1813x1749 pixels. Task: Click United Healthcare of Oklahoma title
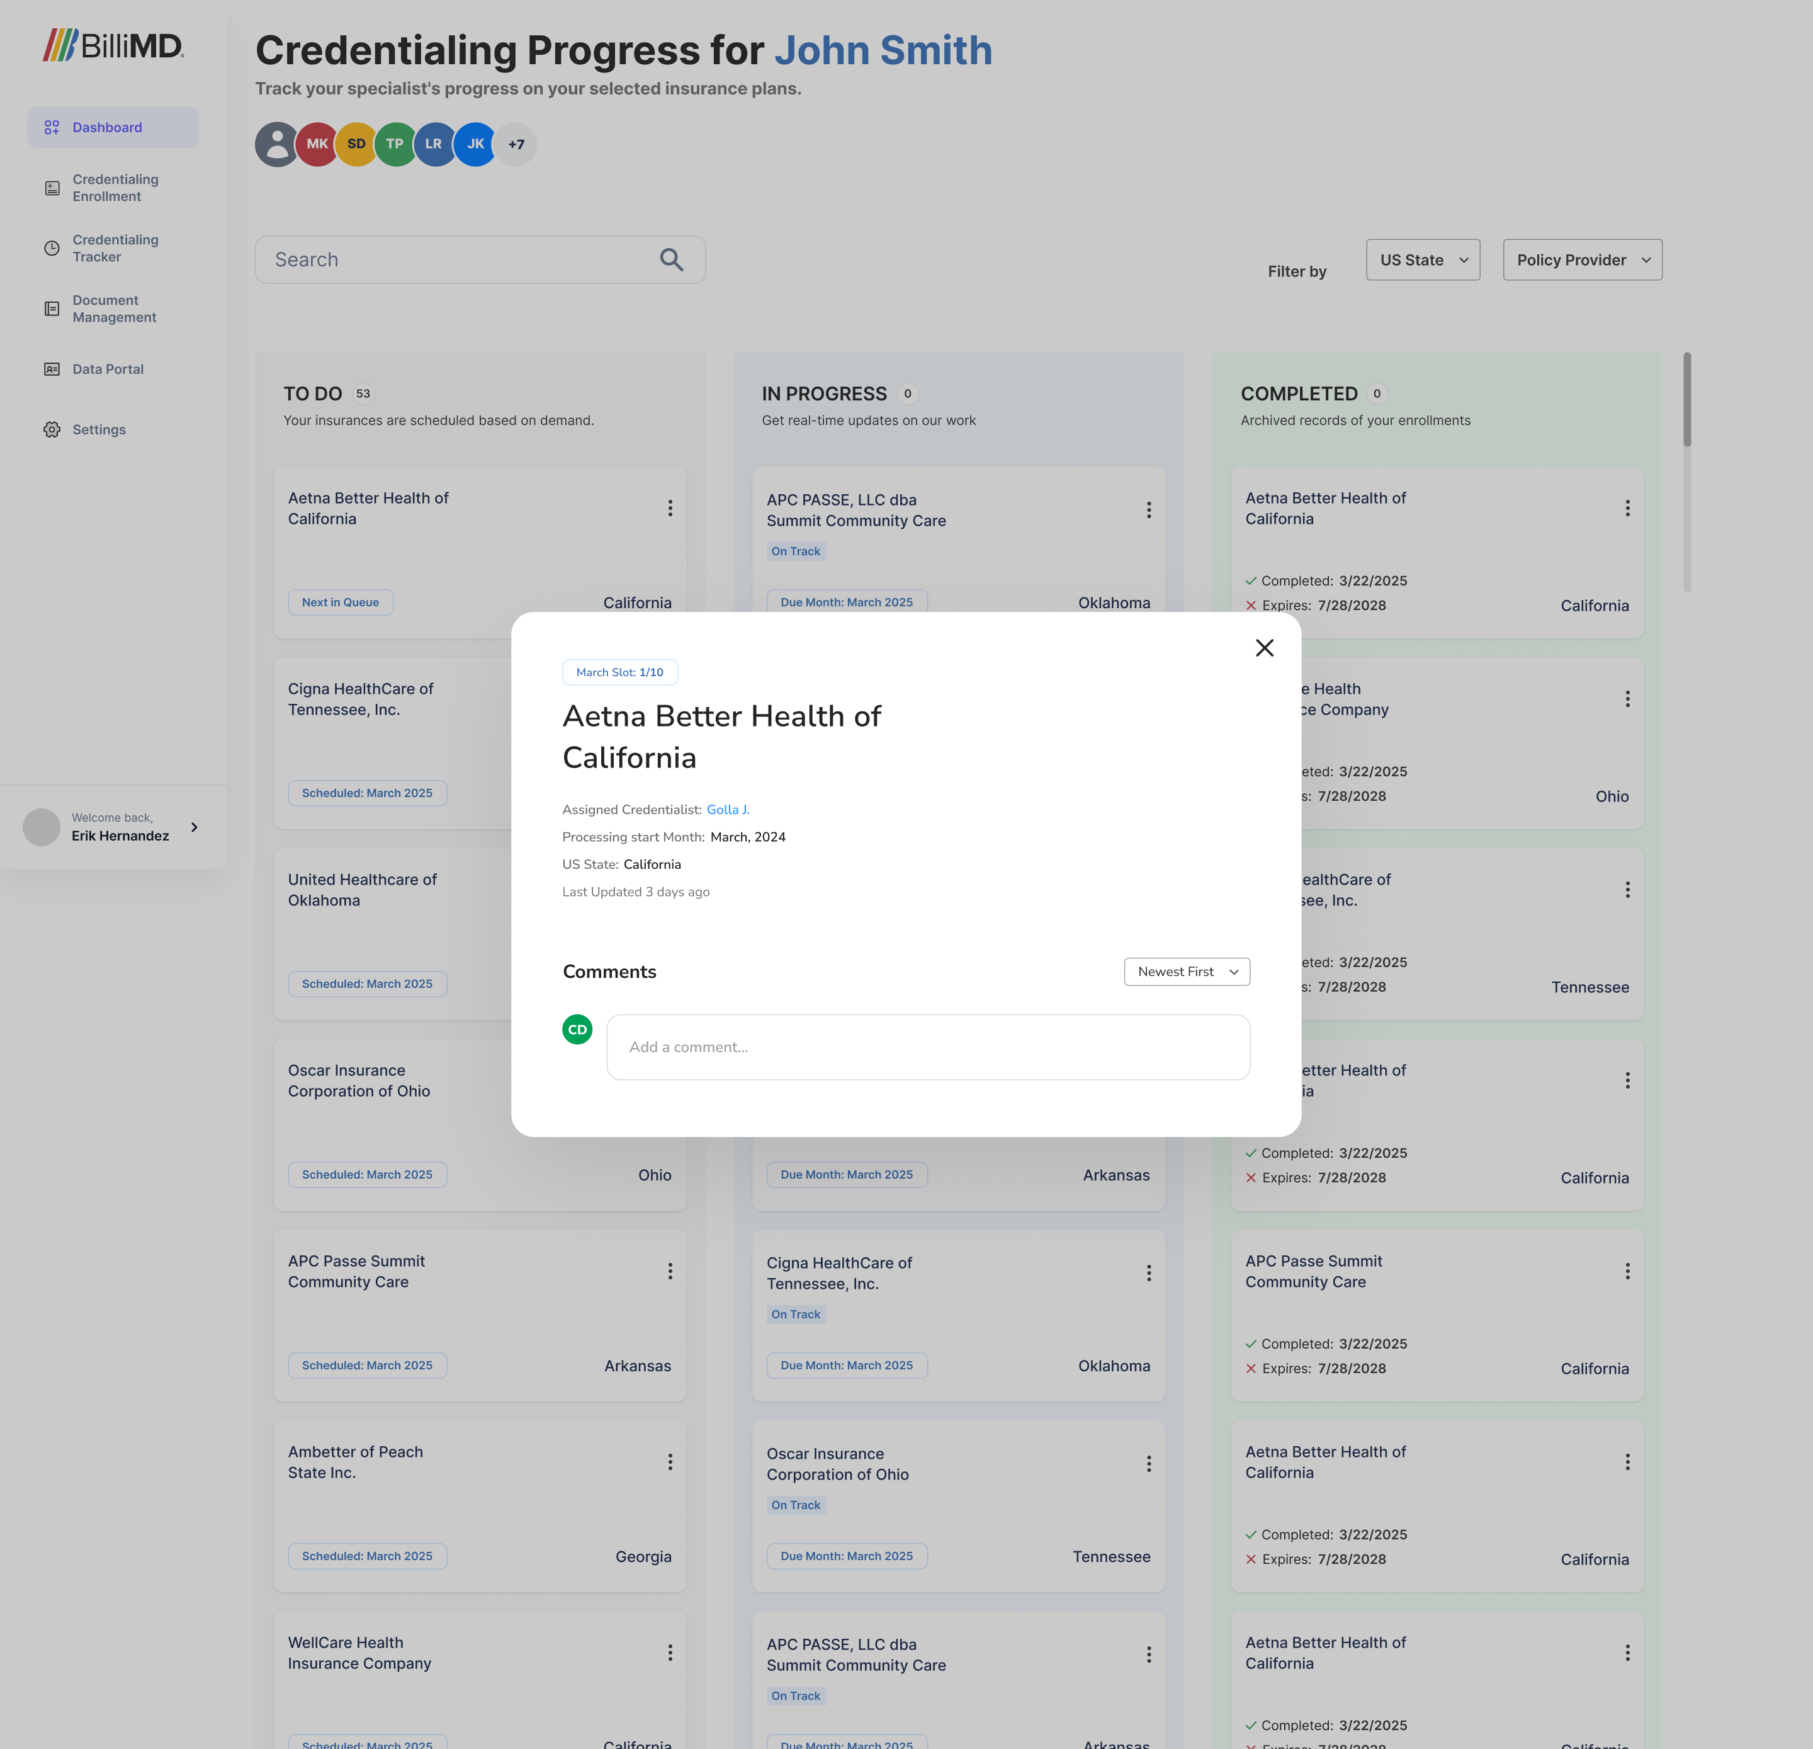click(362, 890)
